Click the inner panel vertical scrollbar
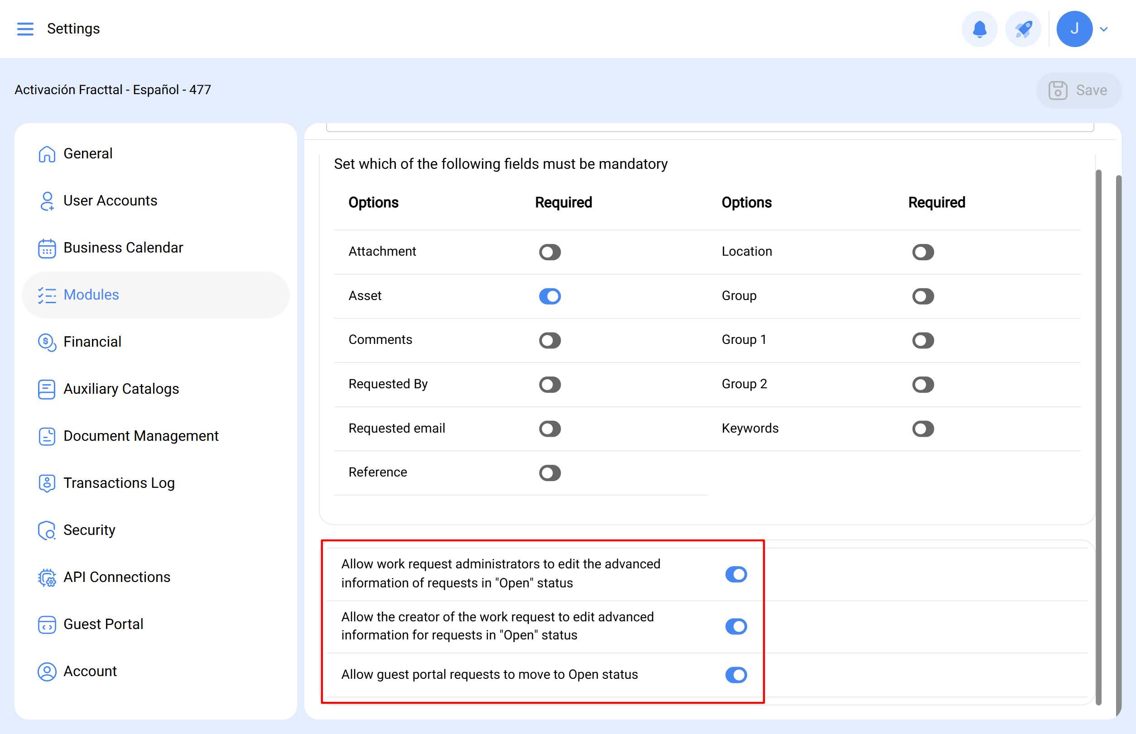The image size is (1136, 734). pos(1098,429)
